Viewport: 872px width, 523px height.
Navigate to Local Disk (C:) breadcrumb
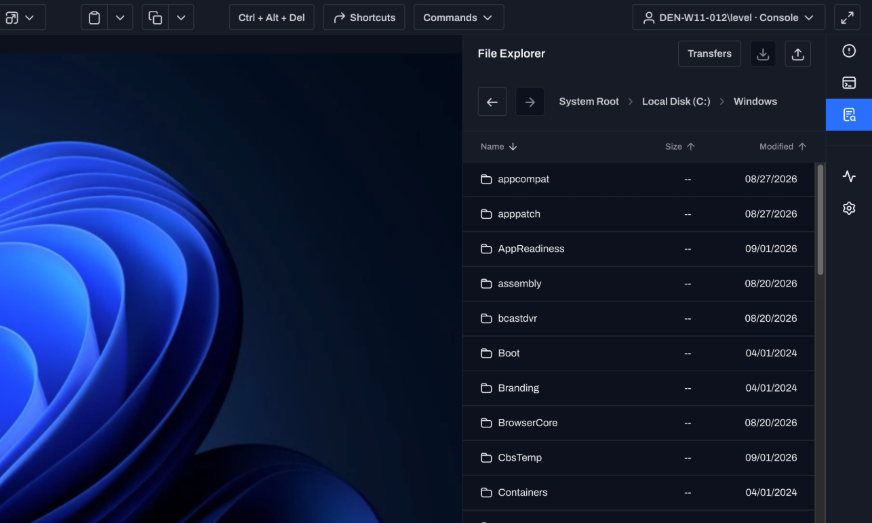(x=676, y=102)
